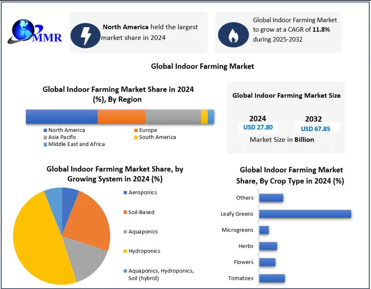This screenshot has height=289, width=371.
Task: Click the Global Indoor Farming Market heading
Action: (x=202, y=66)
